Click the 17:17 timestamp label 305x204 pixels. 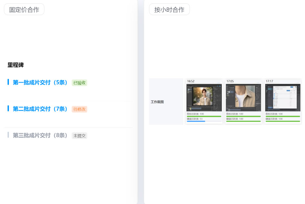click(270, 81)
